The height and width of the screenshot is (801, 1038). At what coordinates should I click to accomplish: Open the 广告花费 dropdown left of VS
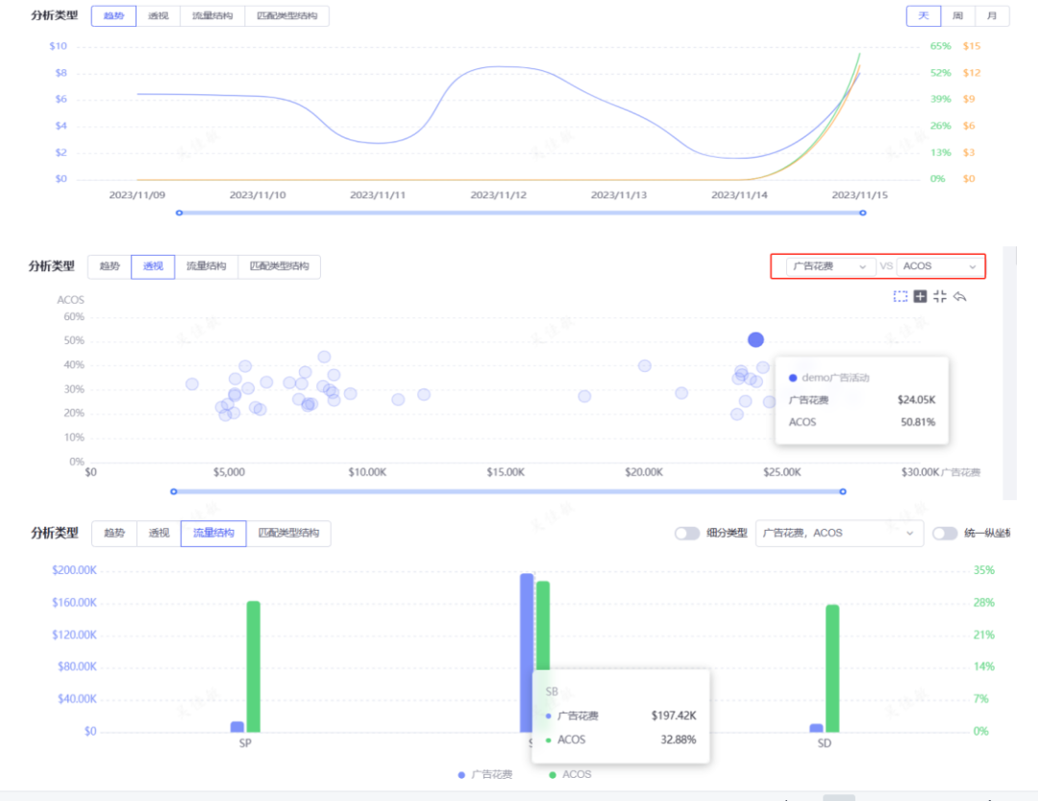pyautogui.click(x=828, y=266)
